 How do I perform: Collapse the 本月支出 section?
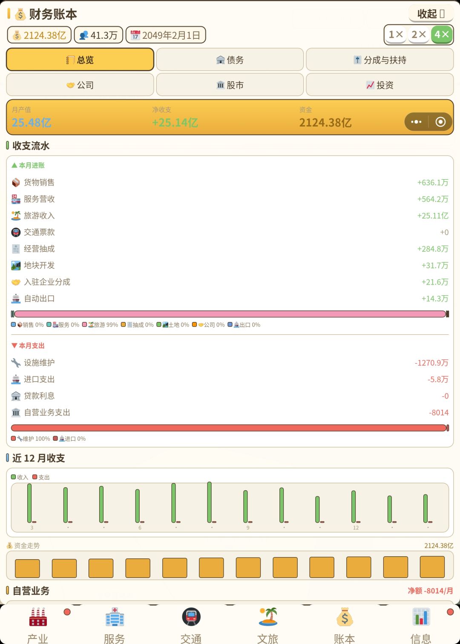[28, 346]
